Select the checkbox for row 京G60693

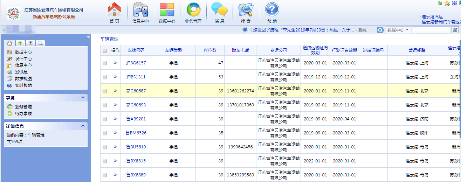(x=105, y=105)
